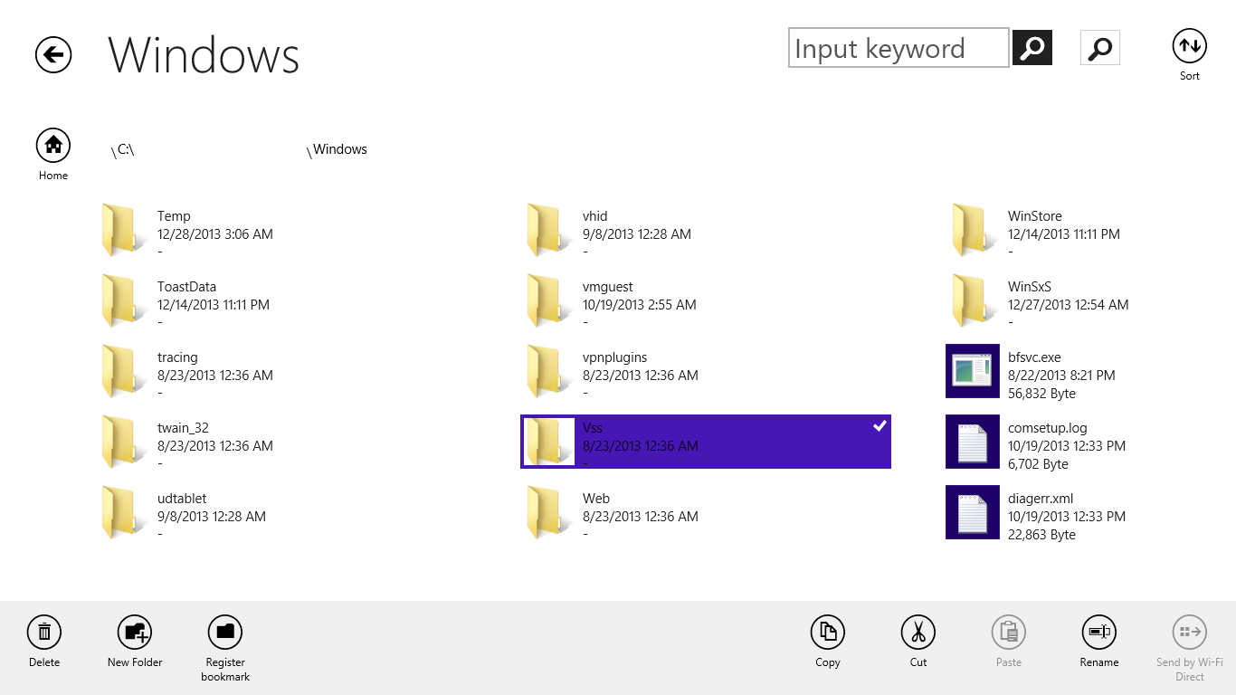Click the white magnifier search icon
This screenshot has height=695, width=1236.
coord(1099,48)
